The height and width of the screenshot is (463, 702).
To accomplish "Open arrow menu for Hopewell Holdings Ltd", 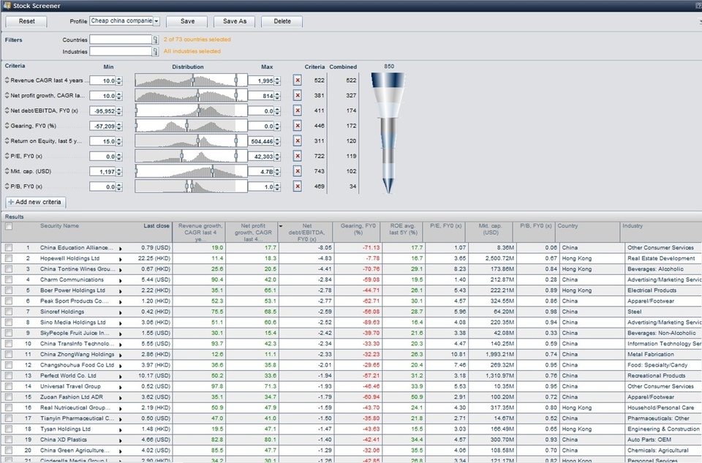I will click(x=121, y=259).
